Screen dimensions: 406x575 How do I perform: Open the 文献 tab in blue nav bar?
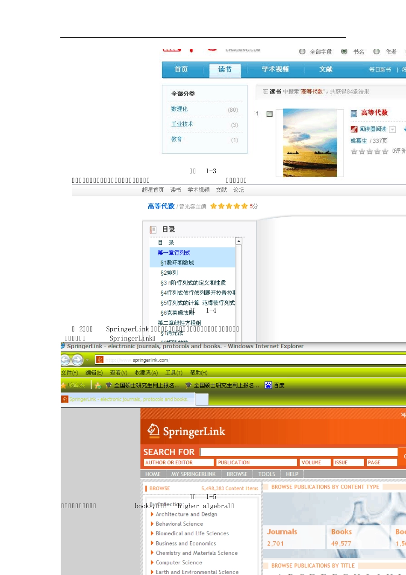coord(326,69)
